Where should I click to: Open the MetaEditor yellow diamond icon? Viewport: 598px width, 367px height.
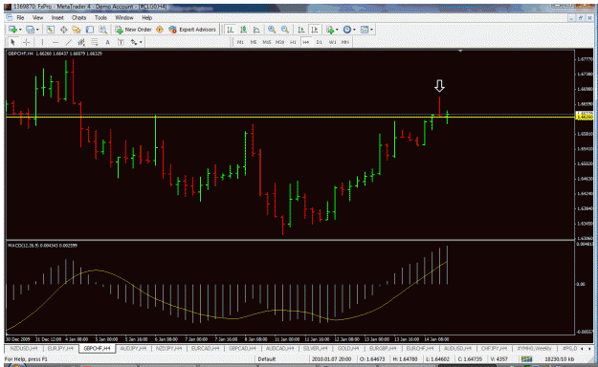click(x=160, y=30)
